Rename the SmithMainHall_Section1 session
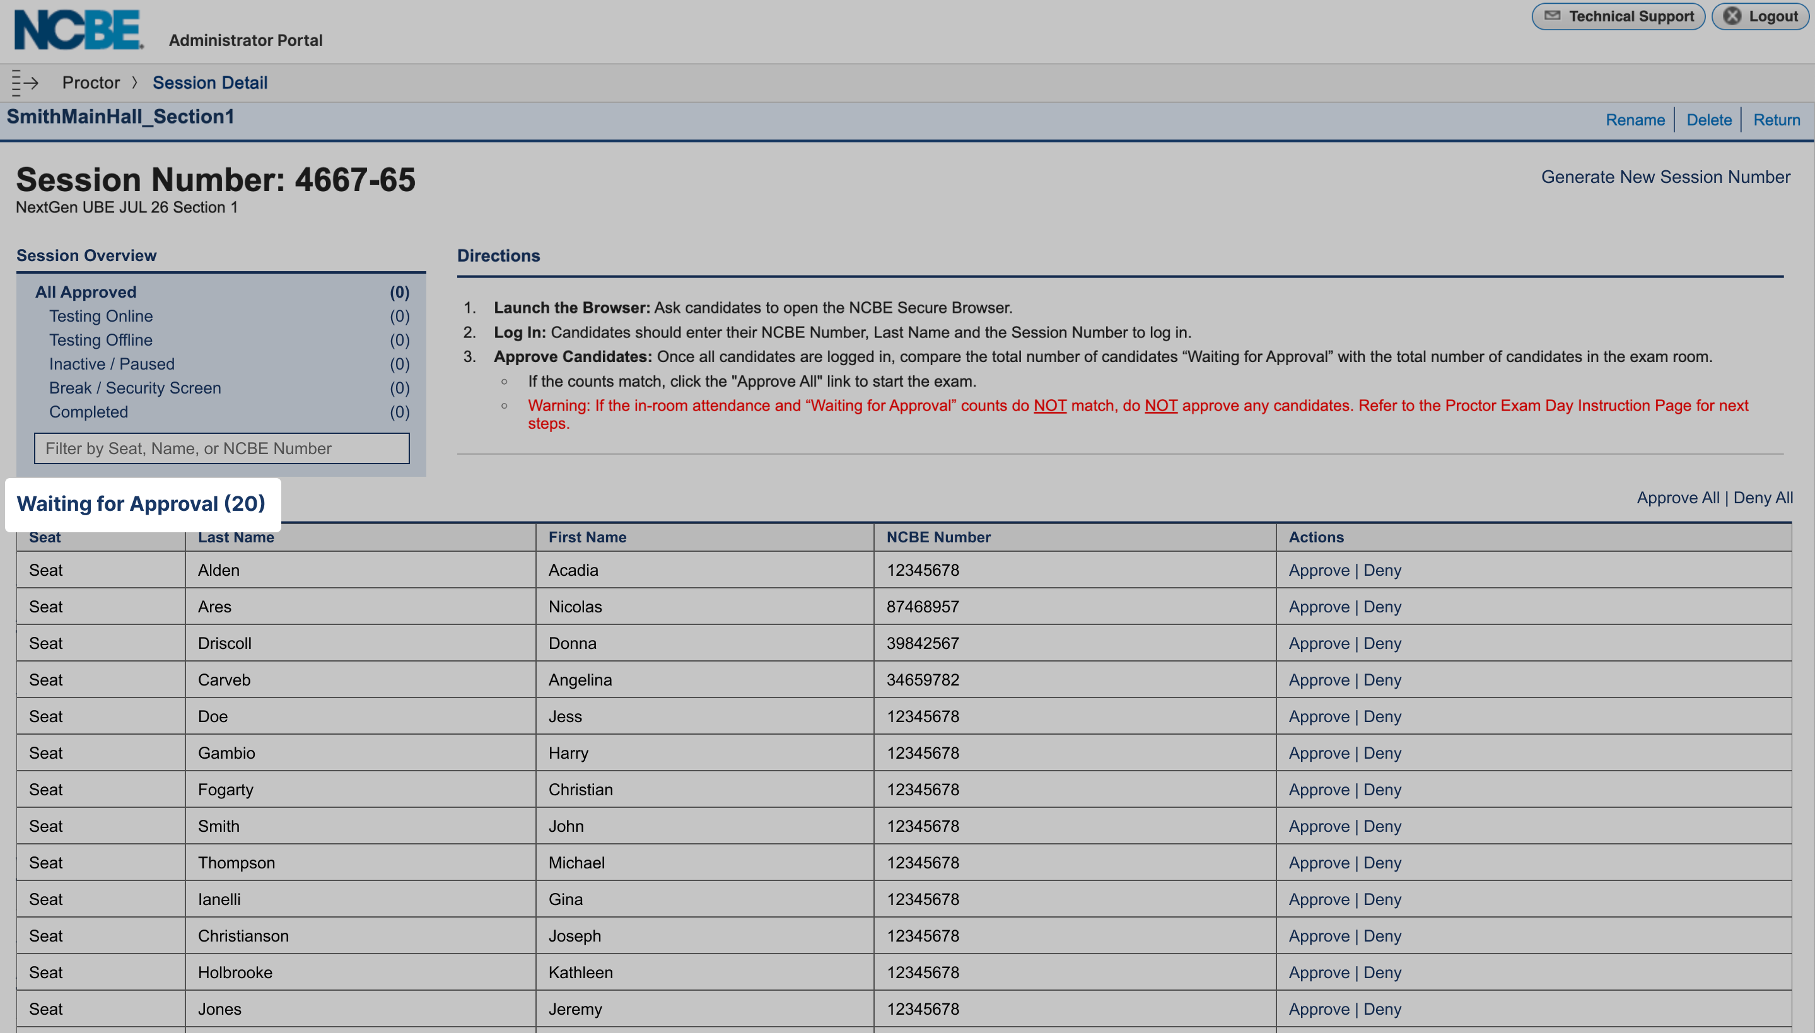Screen dimensions: 1815x1033 pos(1635,120)
